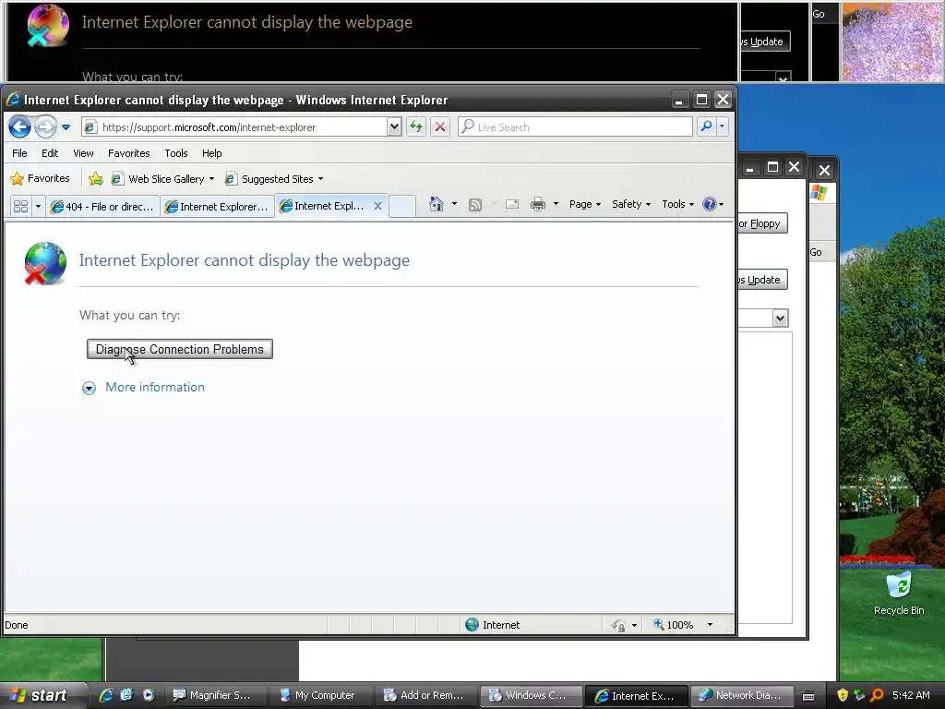Switch to My Computer taskbar button

(322, 695)
